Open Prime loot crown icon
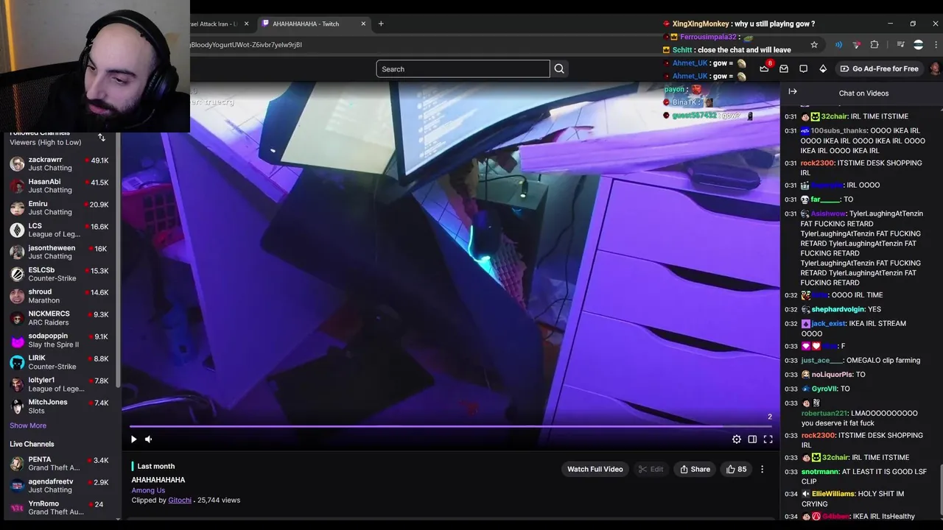Screen dimensions: 943x530 click(764, 68)
